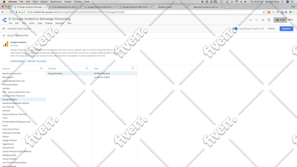The image size is (297, 167).
Task: Select the All Web Site Data view
Action: coord(114,73)
